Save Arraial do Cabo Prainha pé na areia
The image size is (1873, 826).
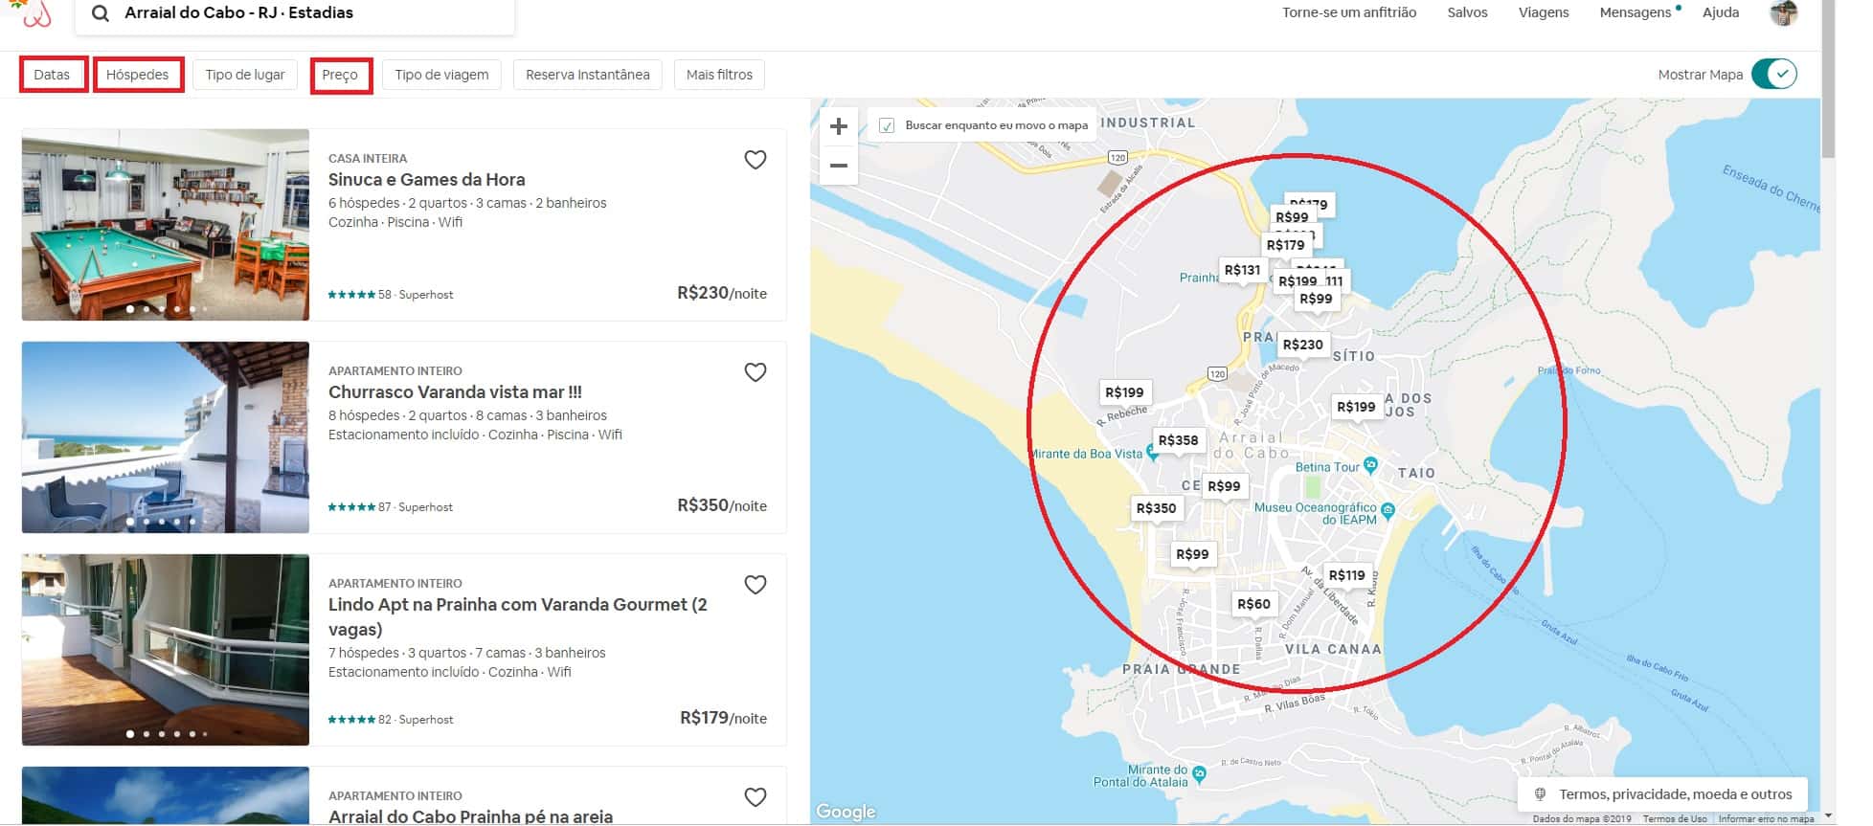point(756,797)
